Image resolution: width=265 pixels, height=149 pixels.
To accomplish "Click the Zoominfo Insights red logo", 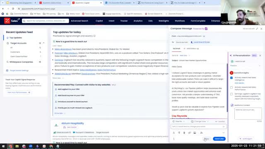I will pos(231,73).
